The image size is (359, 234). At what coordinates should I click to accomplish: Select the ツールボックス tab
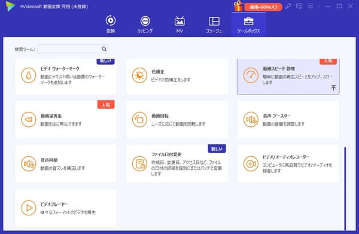pyautogui.click(x=248, y=24)
